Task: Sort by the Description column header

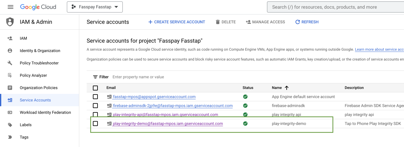Action: [354, 88]
